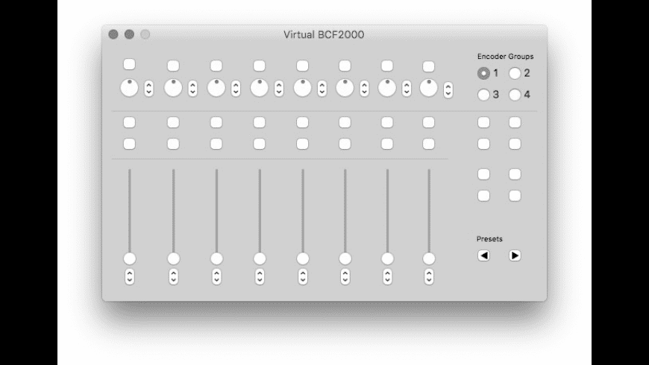649x365 pixels.
Task: Click the channel 2 rotary encoder knob
Action: [173, 88]
